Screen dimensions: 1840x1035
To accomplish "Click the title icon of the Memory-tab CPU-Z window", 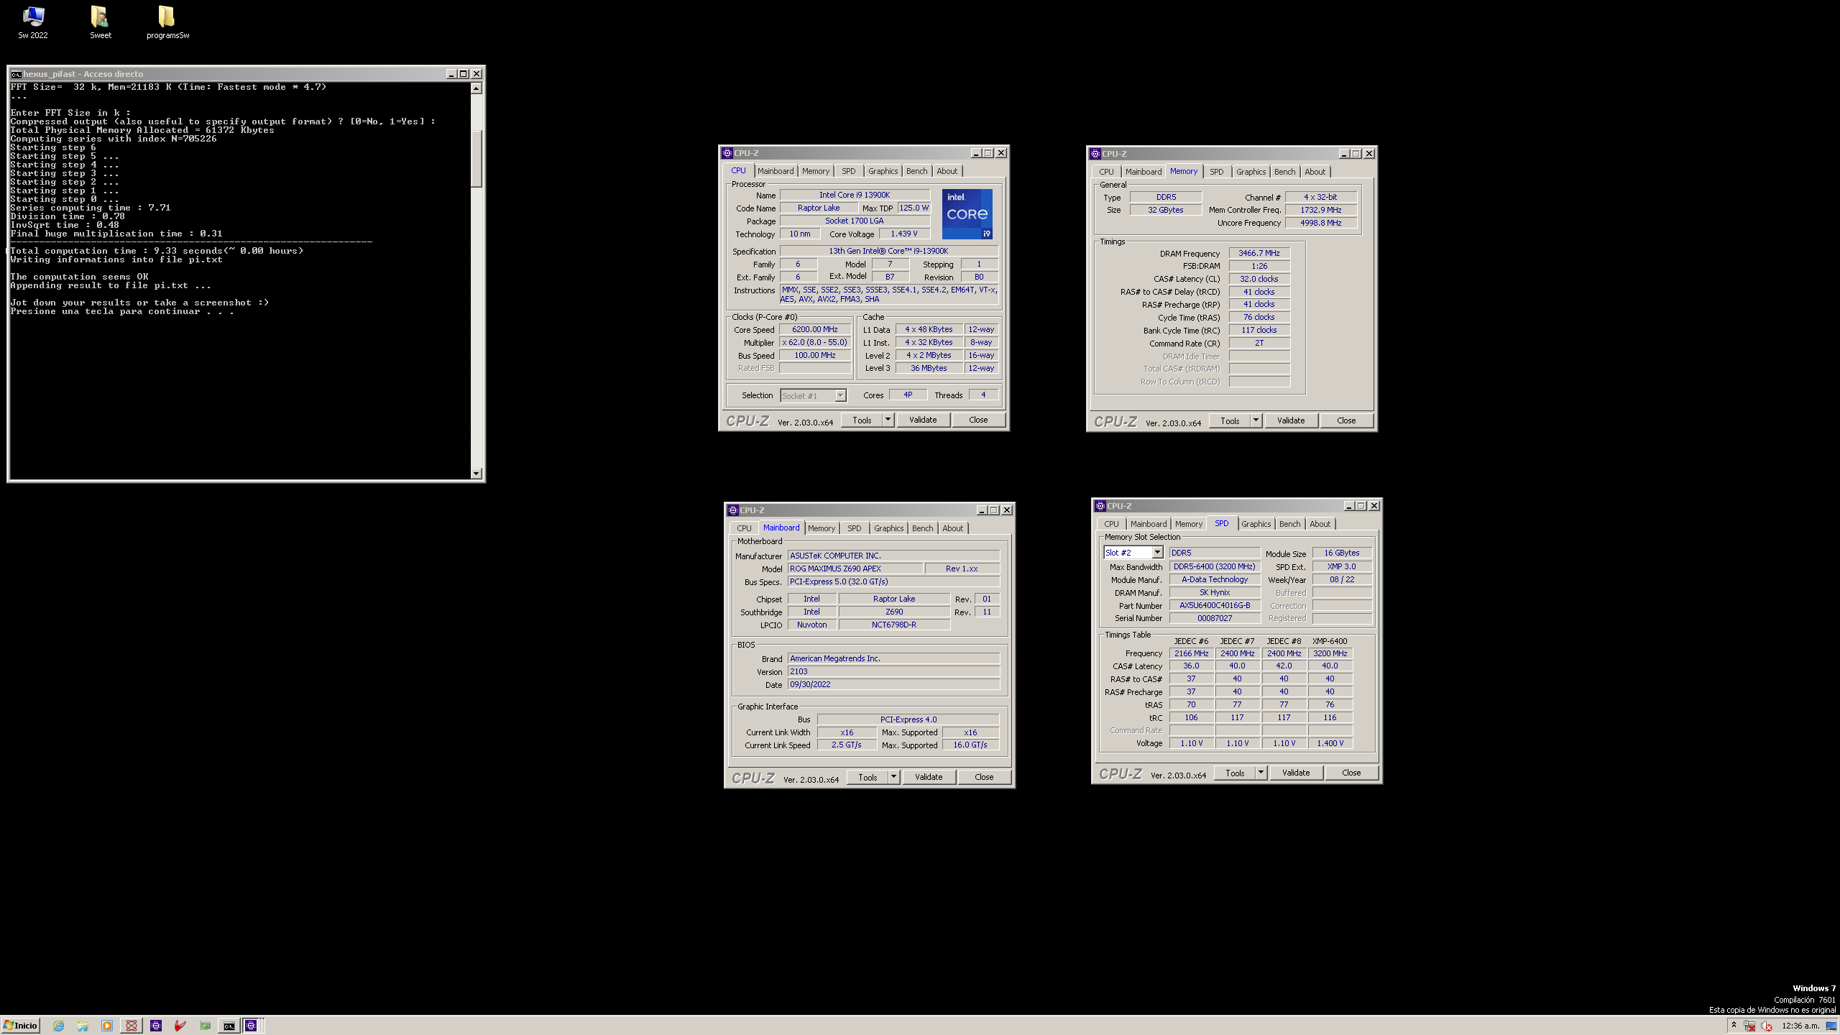I will [1095, 154].
